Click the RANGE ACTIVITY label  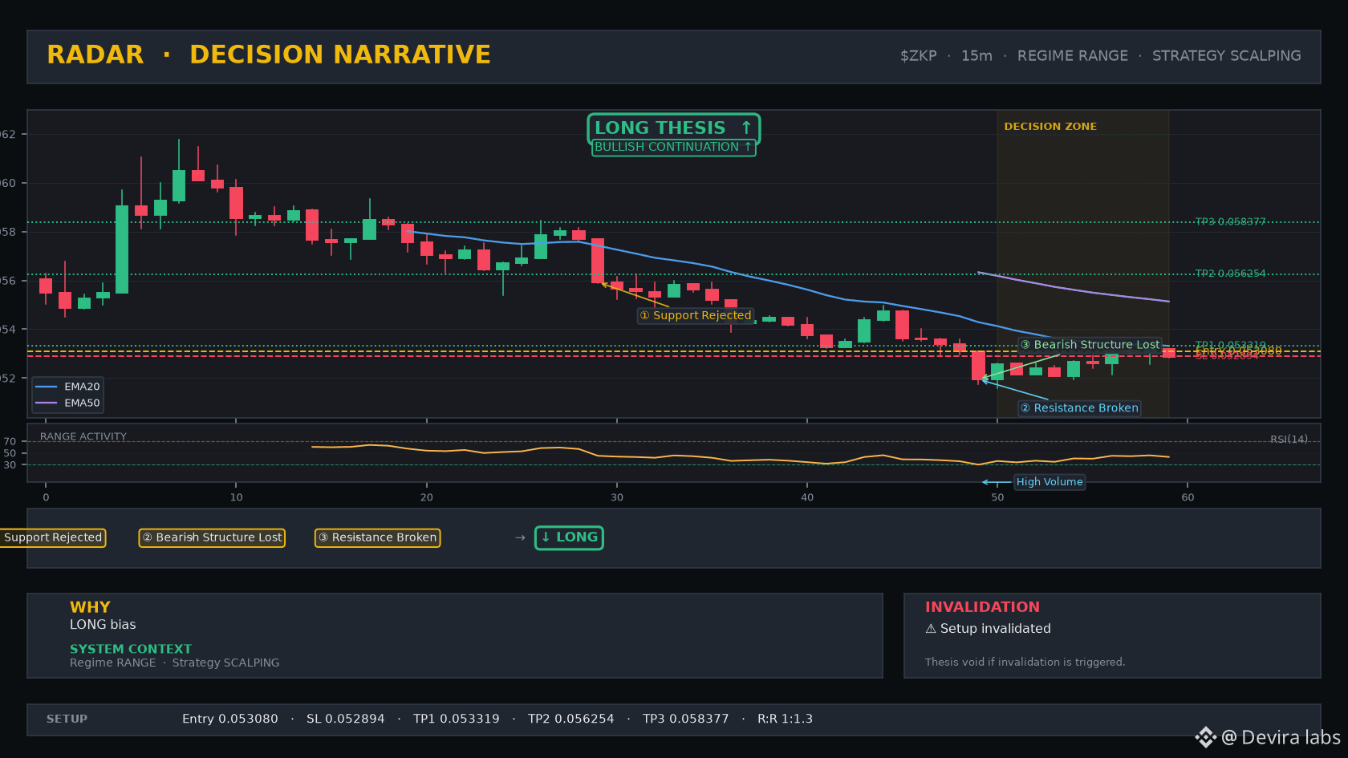coord(83,437)
